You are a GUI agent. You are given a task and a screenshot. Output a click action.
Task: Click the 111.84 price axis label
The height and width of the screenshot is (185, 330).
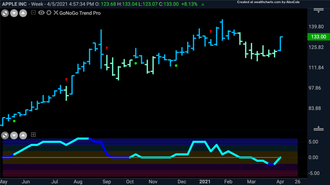[316, 67]
